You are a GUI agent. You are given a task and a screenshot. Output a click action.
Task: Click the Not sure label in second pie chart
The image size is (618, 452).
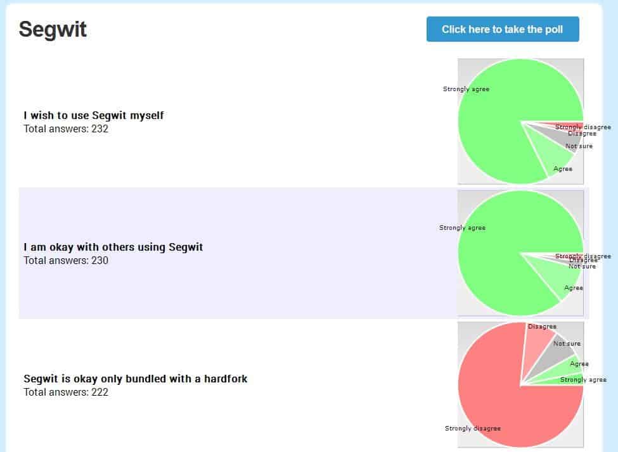pyautogui.click(x=582, y=267)
